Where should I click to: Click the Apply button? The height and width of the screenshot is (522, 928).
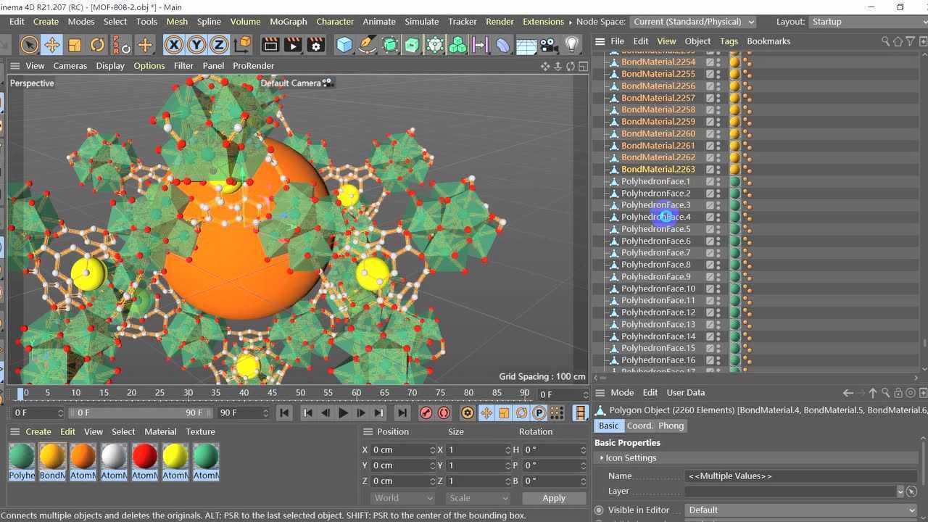554,498
